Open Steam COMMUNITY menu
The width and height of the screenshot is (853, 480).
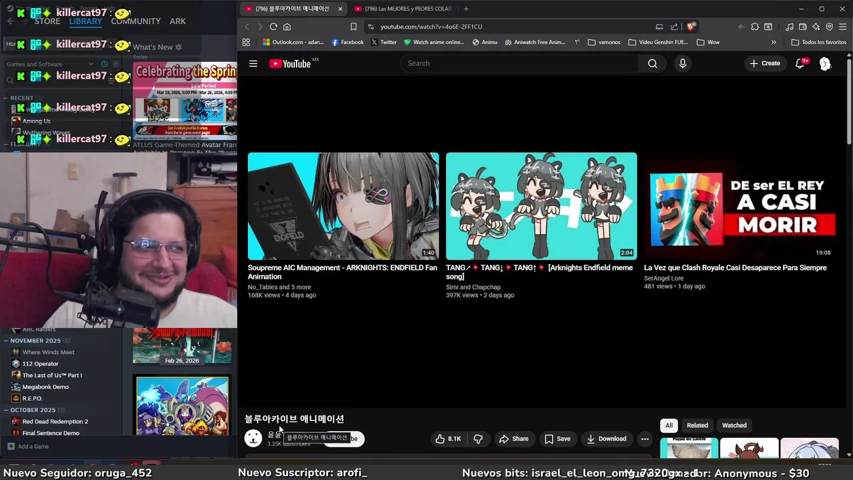coord(136,21)
